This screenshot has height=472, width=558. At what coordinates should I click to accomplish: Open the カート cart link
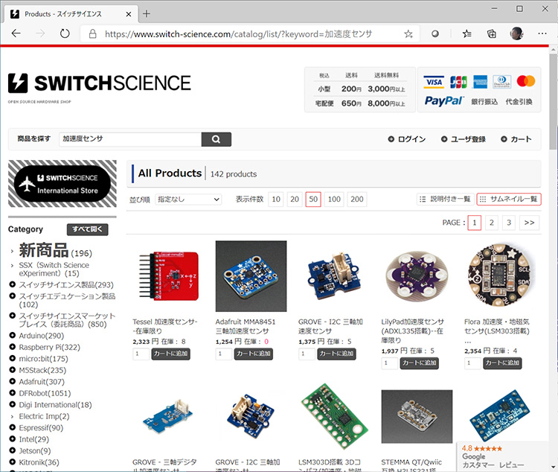tap(516, 139)
